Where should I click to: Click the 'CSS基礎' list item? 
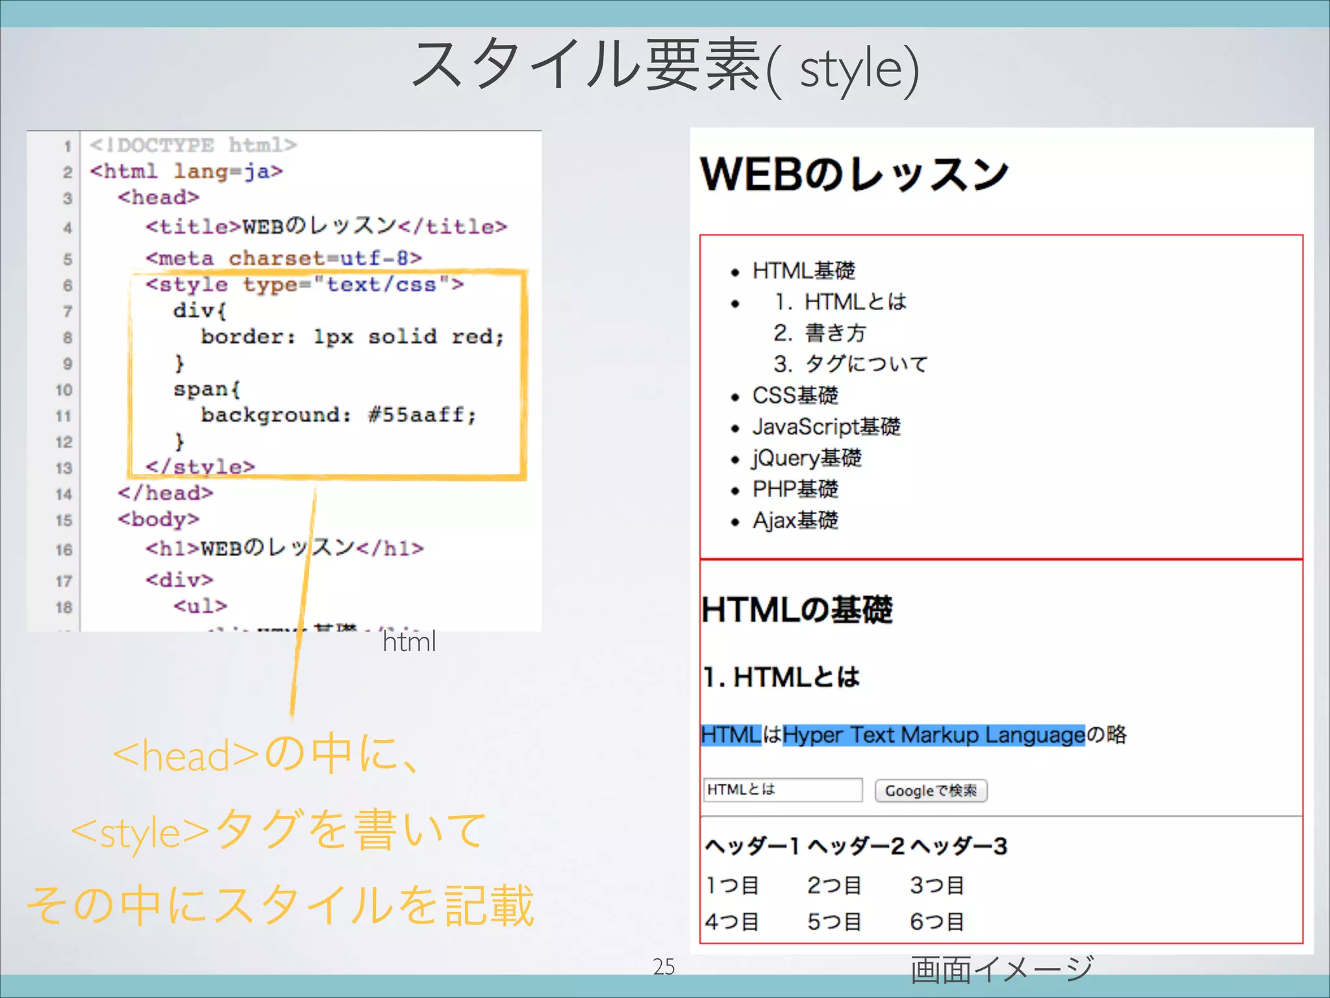(795, 395)
